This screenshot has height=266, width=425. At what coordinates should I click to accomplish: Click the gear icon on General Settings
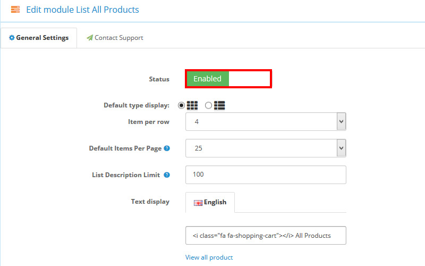pyautogui.click(x=12, y=38)
